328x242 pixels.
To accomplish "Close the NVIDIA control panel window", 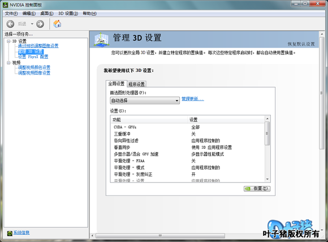I will coord(317,3).
